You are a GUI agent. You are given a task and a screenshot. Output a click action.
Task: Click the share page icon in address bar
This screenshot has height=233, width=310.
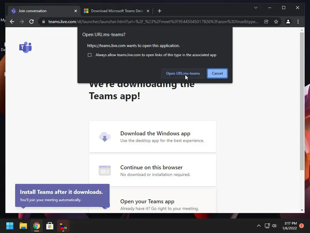tap(266, 22)
